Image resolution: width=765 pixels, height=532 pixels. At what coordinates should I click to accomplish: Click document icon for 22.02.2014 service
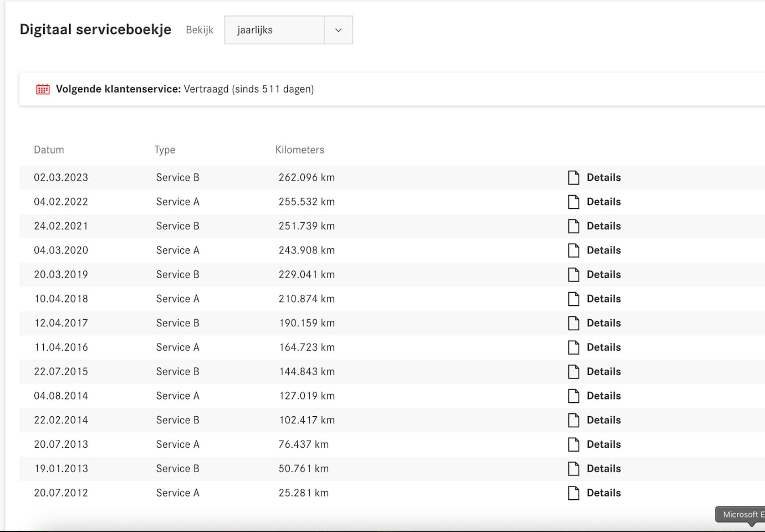pyautogui.click(x=574, y=420)
